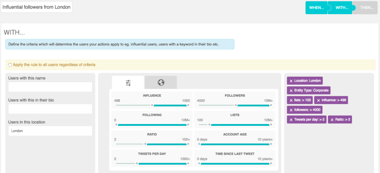
Task: Click the ACCOUNT AGE slider heading
Action: pos(234,134)
